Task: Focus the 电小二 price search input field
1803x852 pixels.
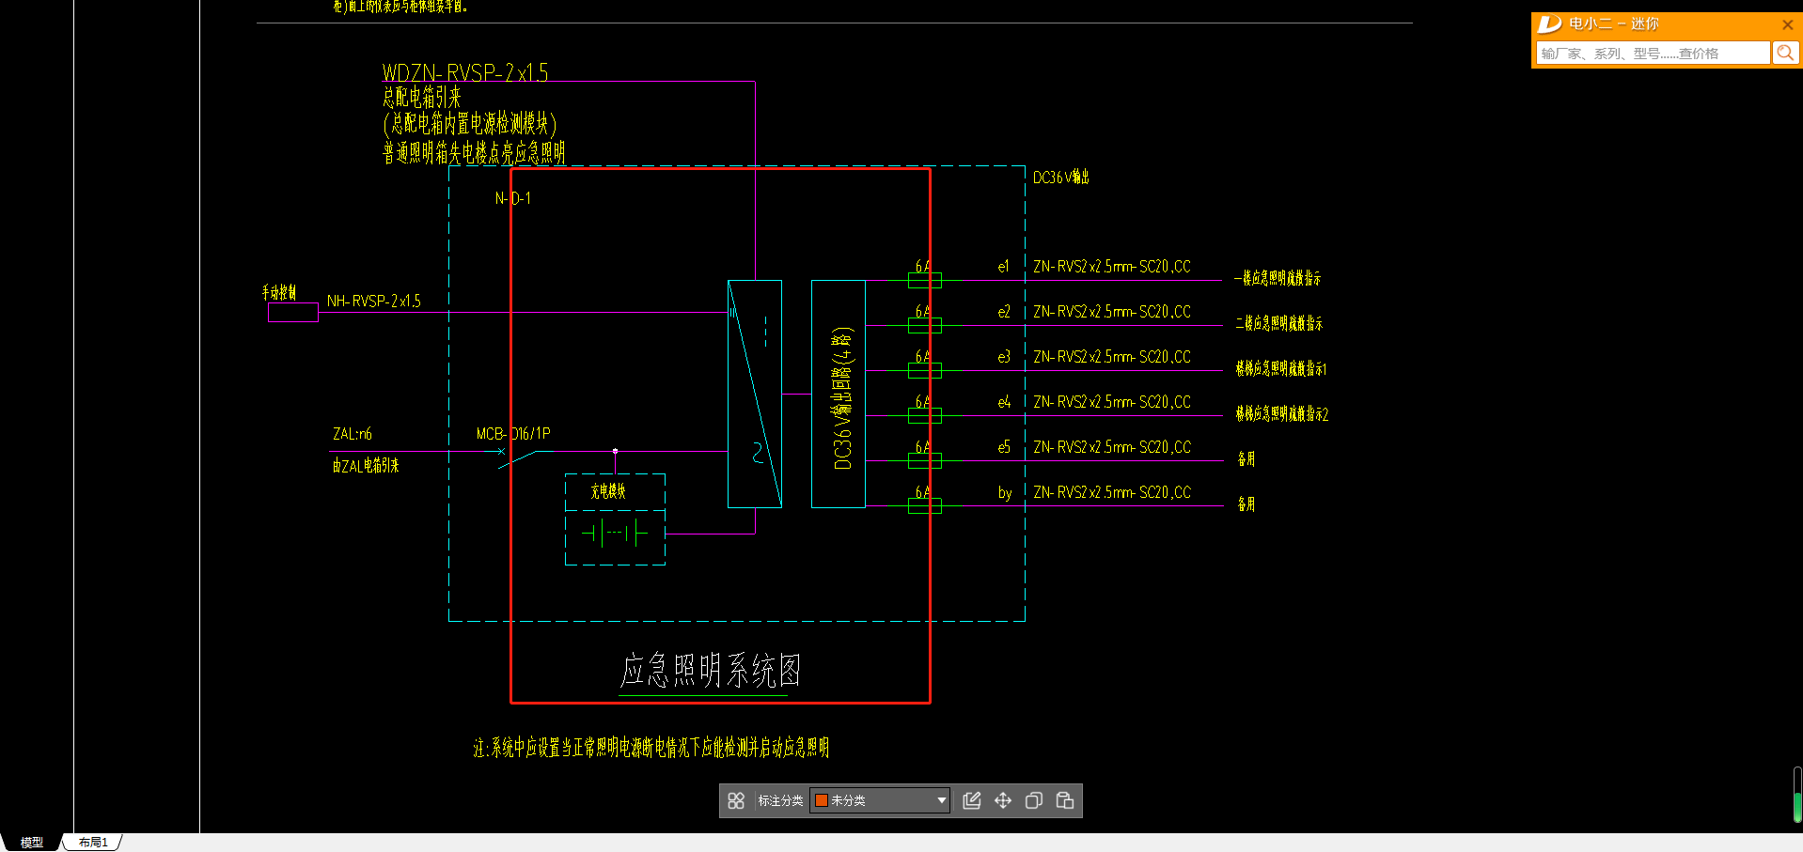Action: pyautogui.click(x=1654, y=53)
